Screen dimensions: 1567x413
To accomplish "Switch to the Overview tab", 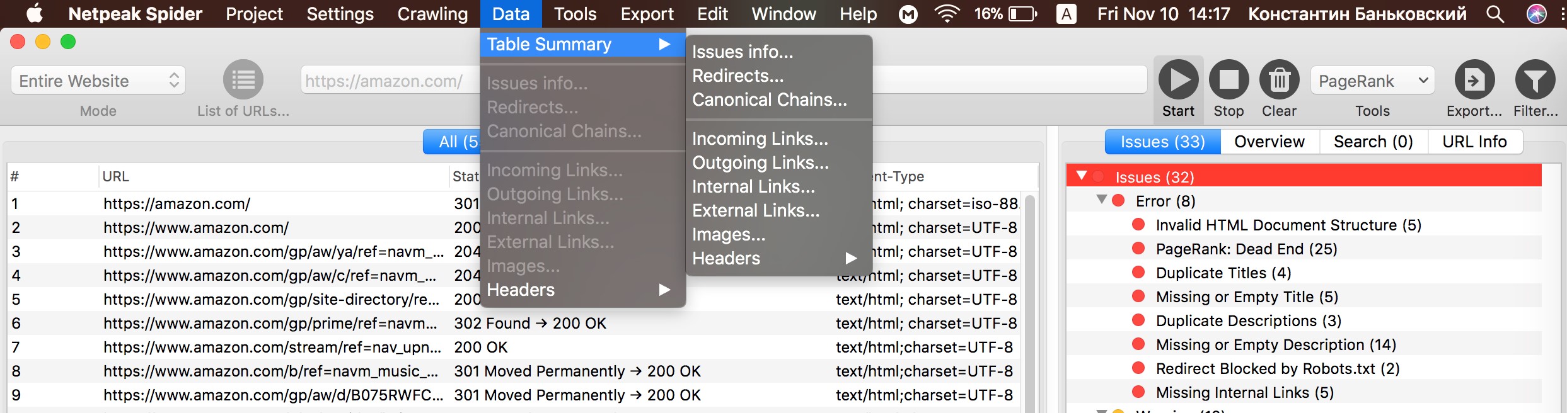I will [1269, 142].
